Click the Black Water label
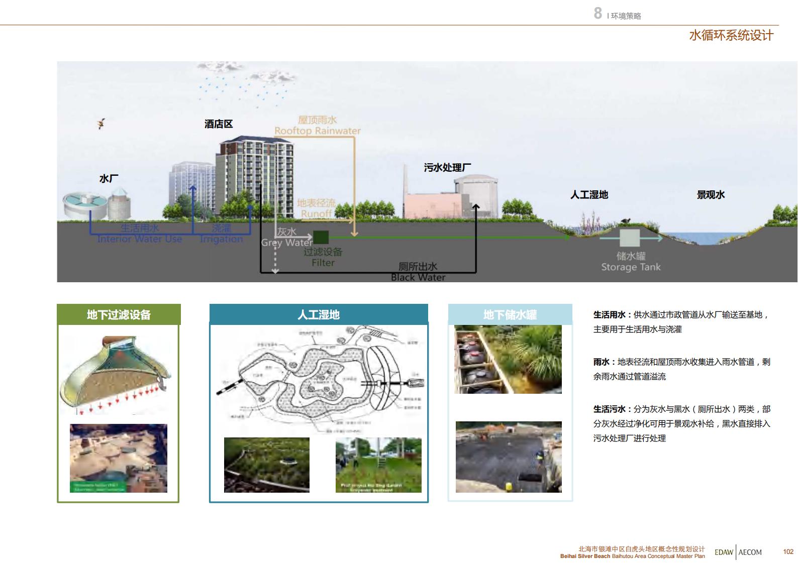This screenshot has width=798, height=564. coord(418,277)
